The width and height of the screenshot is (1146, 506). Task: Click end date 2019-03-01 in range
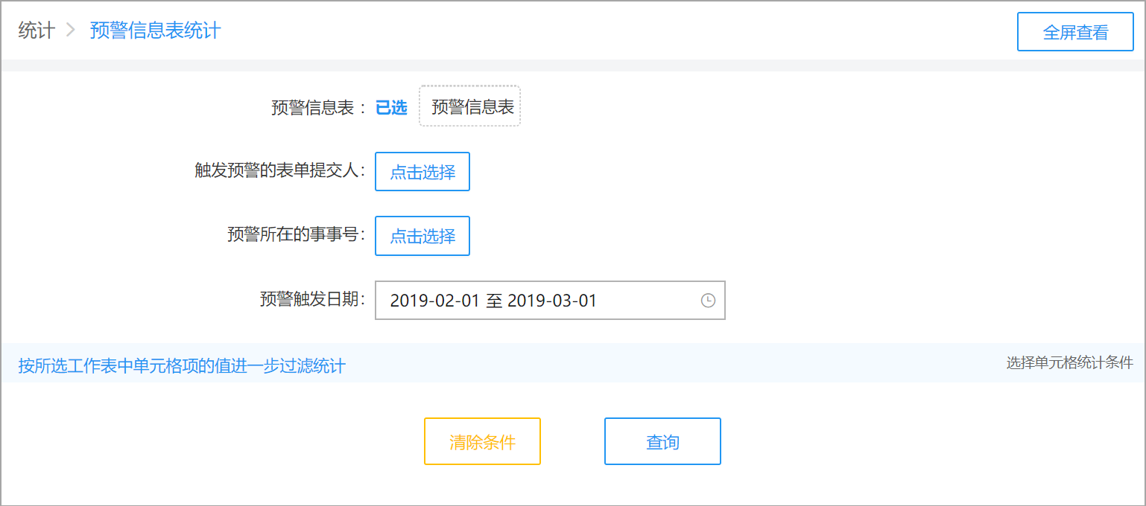tap(552, 301)
